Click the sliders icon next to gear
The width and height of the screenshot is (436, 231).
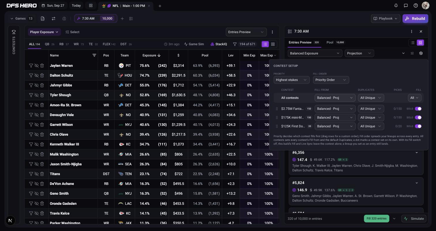pyautogui.click(x=412, y=53)
